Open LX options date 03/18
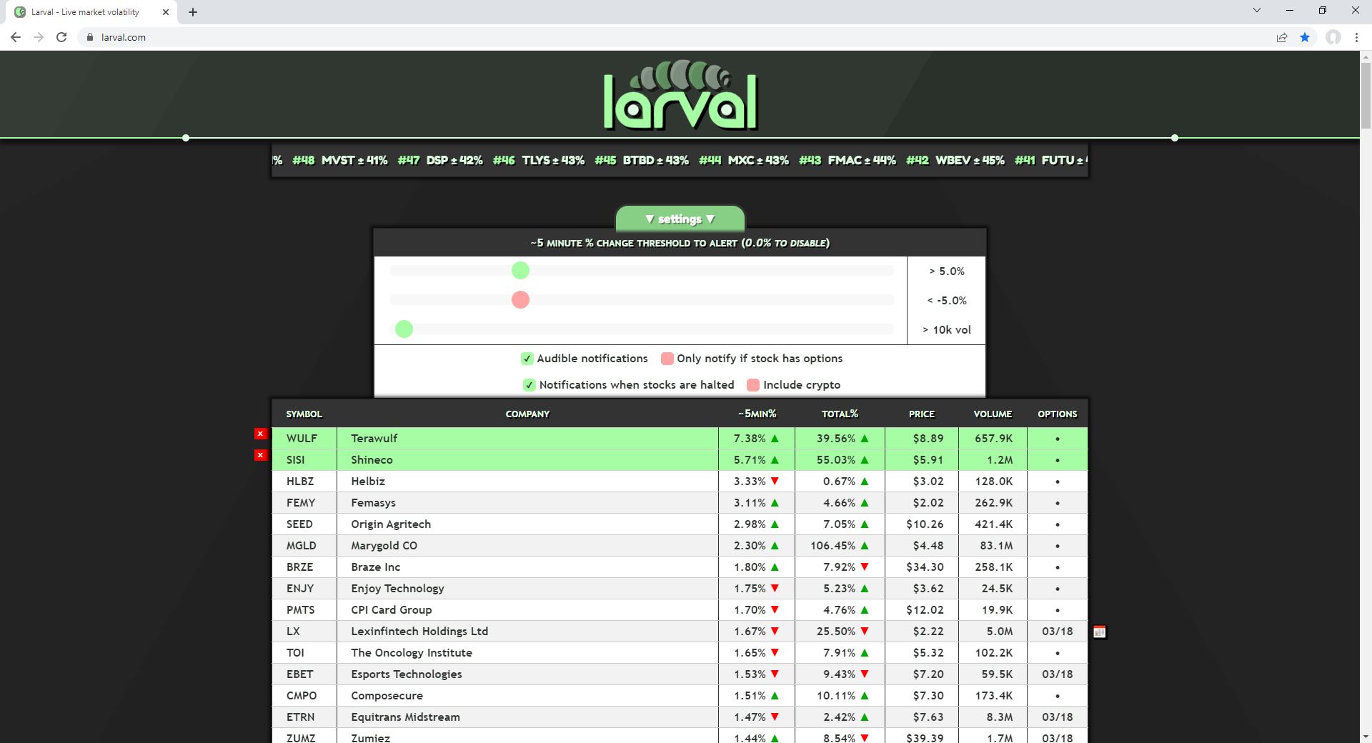 (x=1058, y=632)
